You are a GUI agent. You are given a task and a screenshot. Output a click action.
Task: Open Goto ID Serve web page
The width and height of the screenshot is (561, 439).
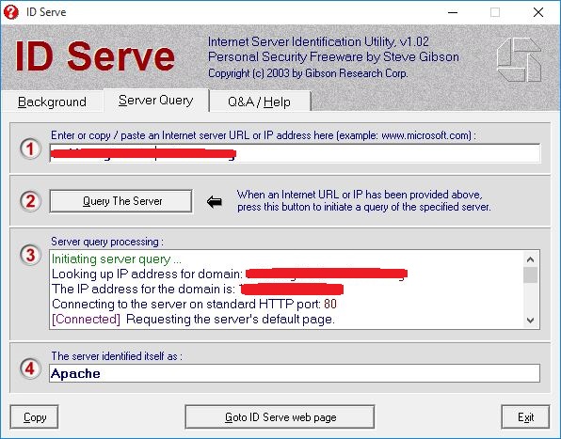tap(280, 416)
